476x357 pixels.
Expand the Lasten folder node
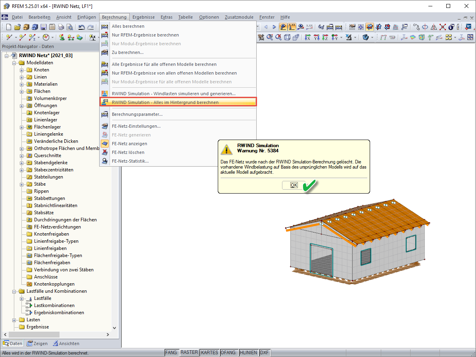[x=14, y=320]
